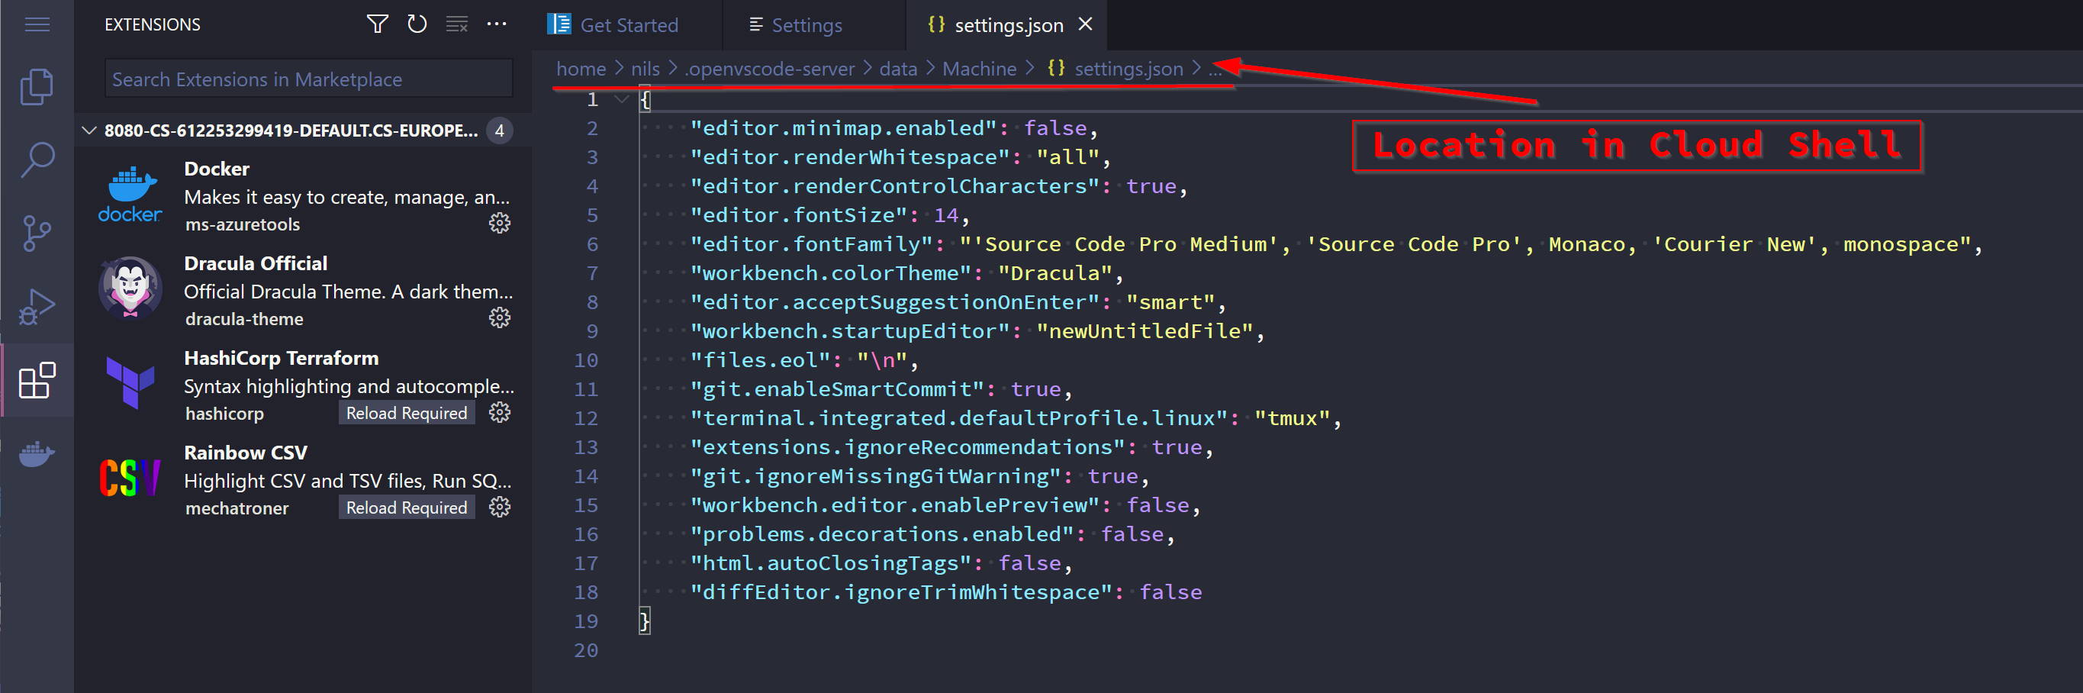
Task: Click Reload Required for HashiCorp Terraform
Action: pyautogui.click(x=406, y=412)
